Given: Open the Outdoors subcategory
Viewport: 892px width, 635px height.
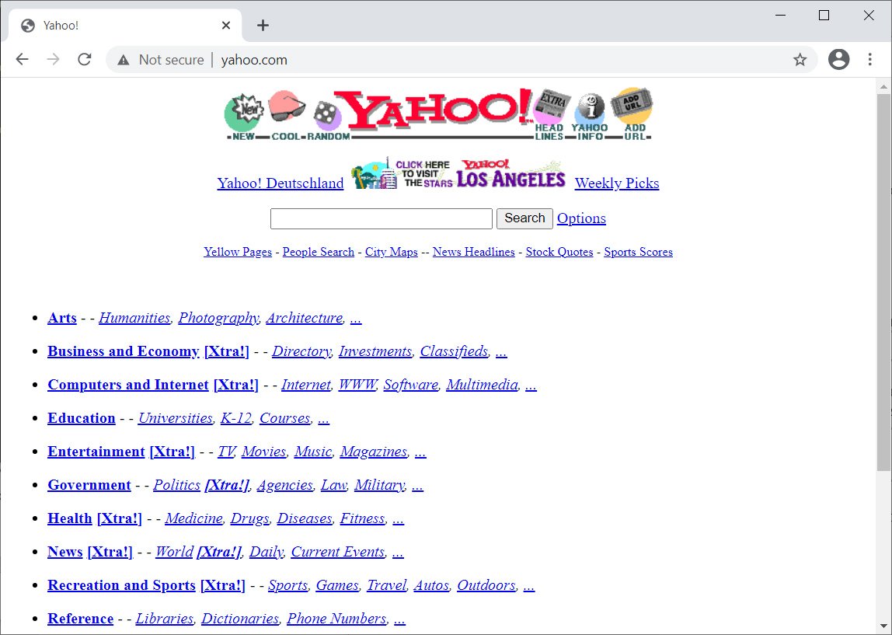Looking at the screenshot, I should (x=486, y=585).
